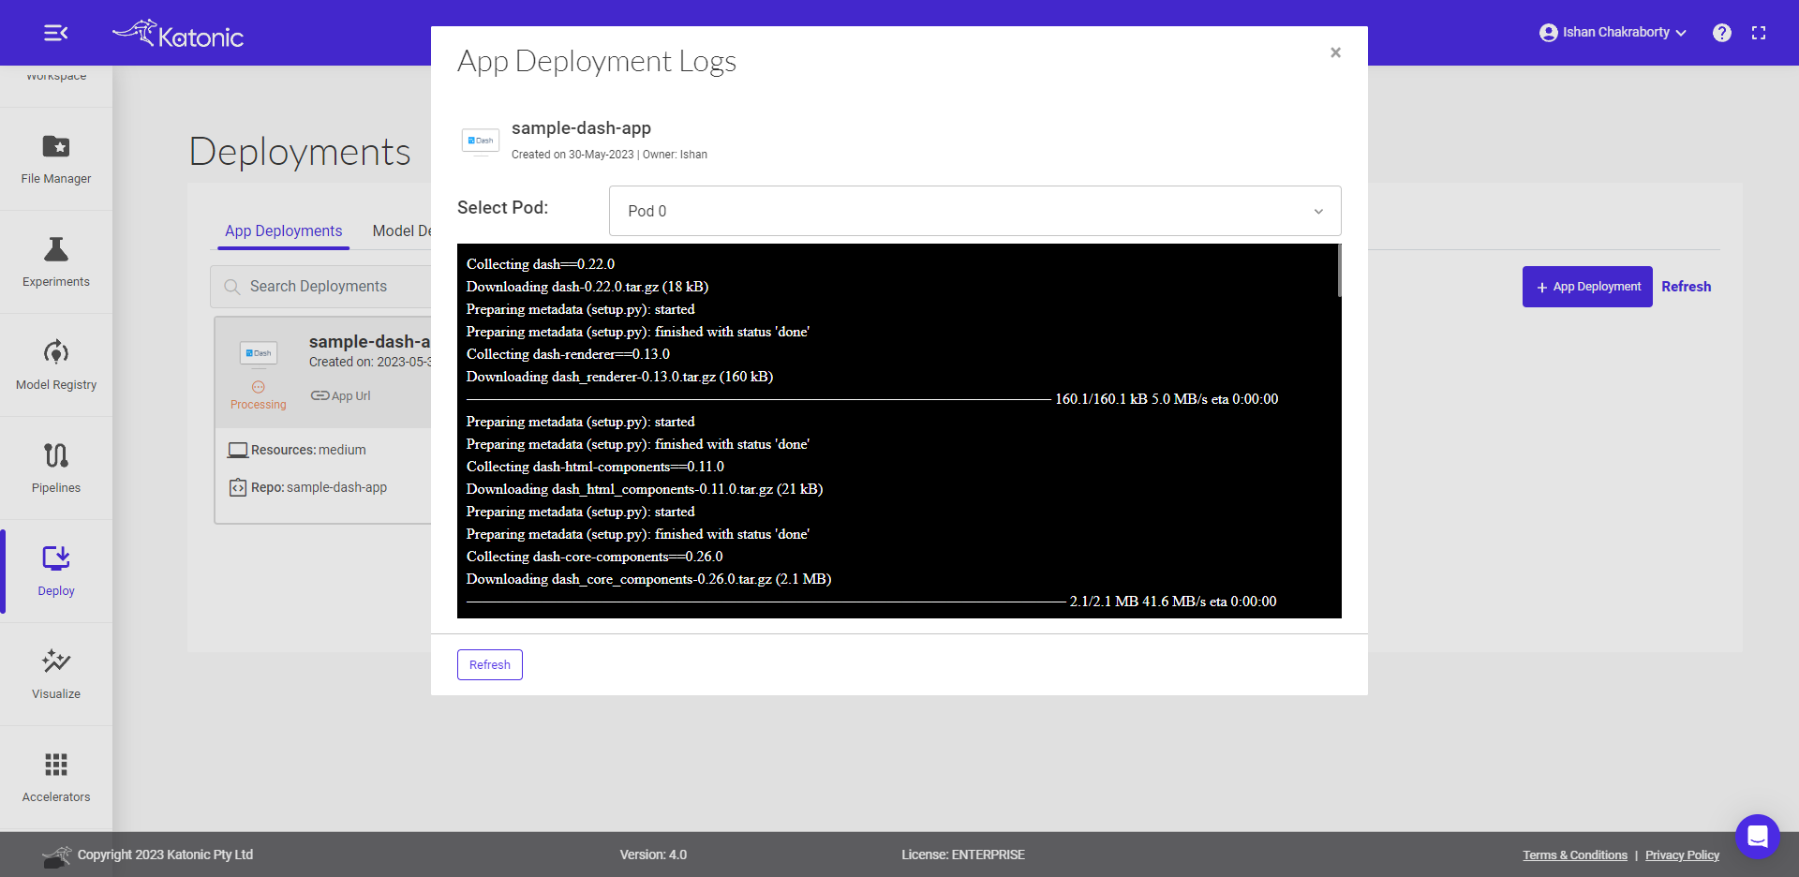Image resolution: width=1799 pixels, height=877 pixels.
Task: Open Accelerators grid icon in sidebar
Action: 56,765
